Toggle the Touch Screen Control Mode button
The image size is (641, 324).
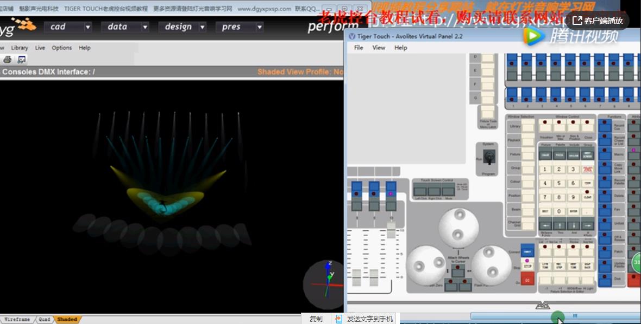(449, 190)
